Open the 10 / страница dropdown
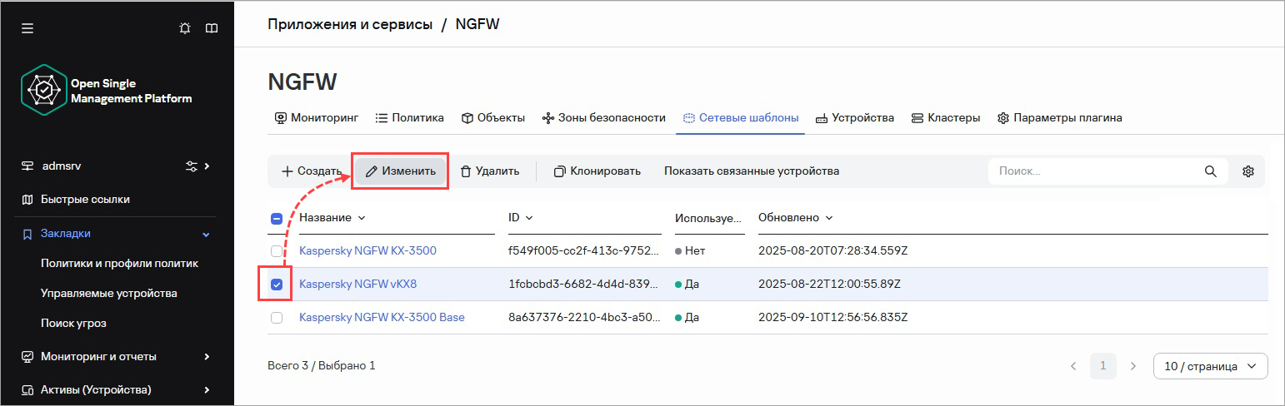This screenshot has height=406, width=1285. point(1211,366)
